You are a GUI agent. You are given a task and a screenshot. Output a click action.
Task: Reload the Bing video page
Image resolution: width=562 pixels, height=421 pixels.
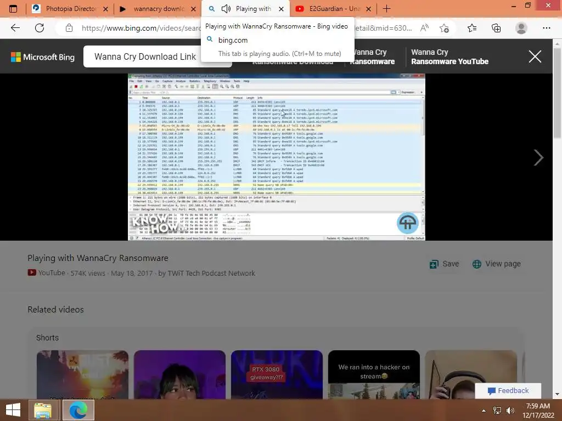point(40,28)
